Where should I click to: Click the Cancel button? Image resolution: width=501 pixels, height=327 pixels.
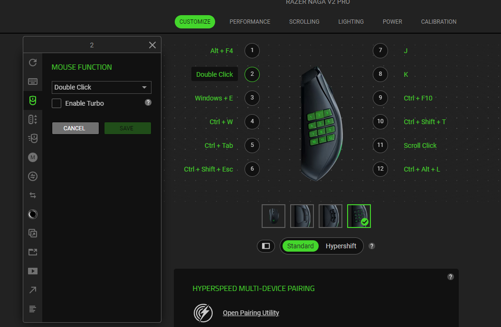(x=76, y=128)
